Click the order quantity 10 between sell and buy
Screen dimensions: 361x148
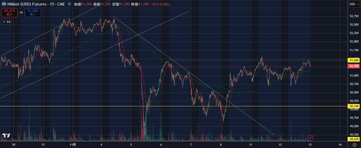coord(21,12)
